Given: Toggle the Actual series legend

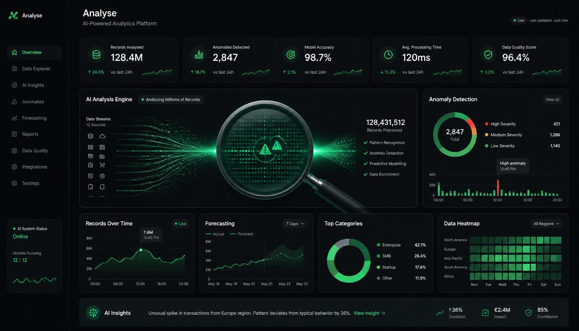Looking at the screenshot, I should 215,234.
